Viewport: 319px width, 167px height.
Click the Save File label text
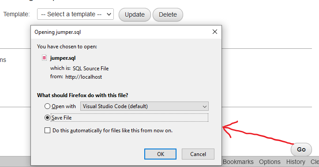[x=62, y=118]
